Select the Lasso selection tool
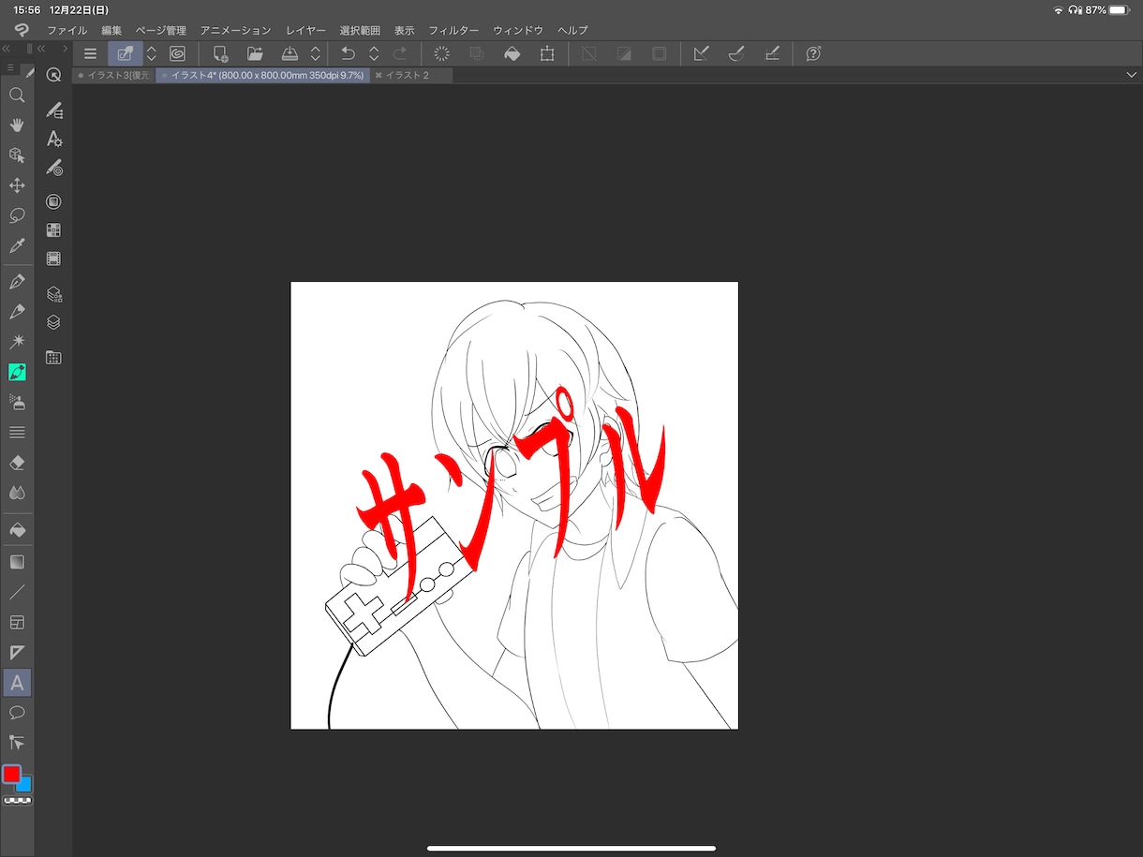 pyautogui.click(x=17, y=215)
